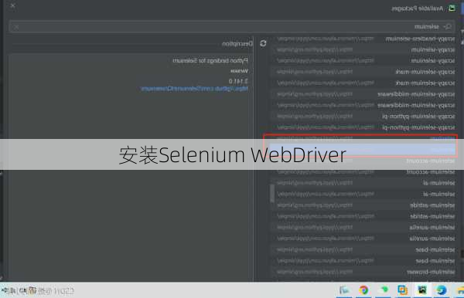464x298 pixels.
Task: Click Python bindings for Selenium text
Action: tap(210, 60)
